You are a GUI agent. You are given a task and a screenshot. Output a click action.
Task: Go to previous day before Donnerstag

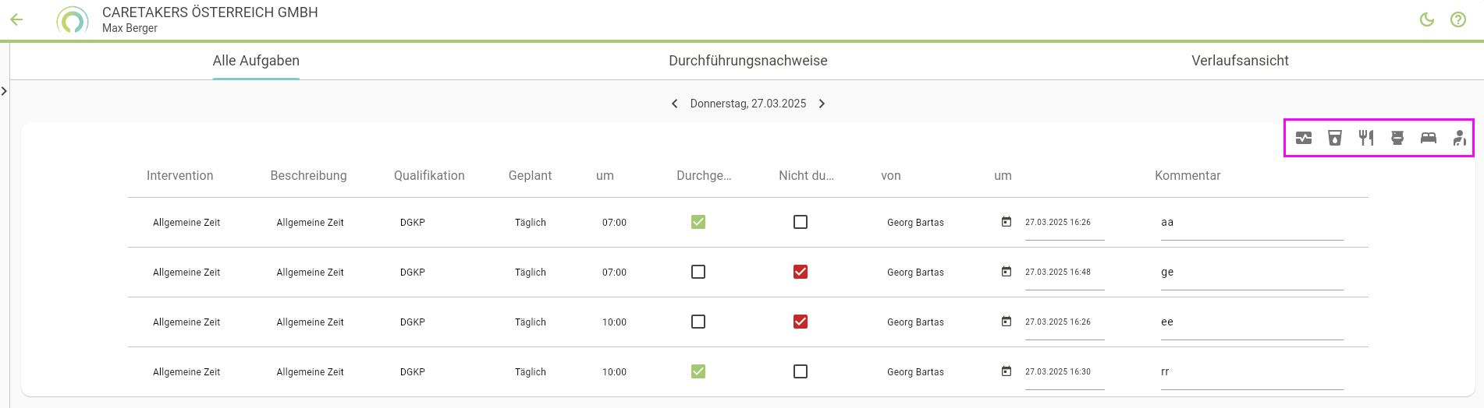point(675,104)
